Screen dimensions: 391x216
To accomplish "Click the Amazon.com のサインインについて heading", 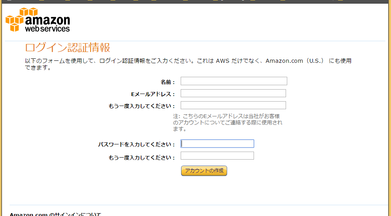I will (x=55, y=214).
